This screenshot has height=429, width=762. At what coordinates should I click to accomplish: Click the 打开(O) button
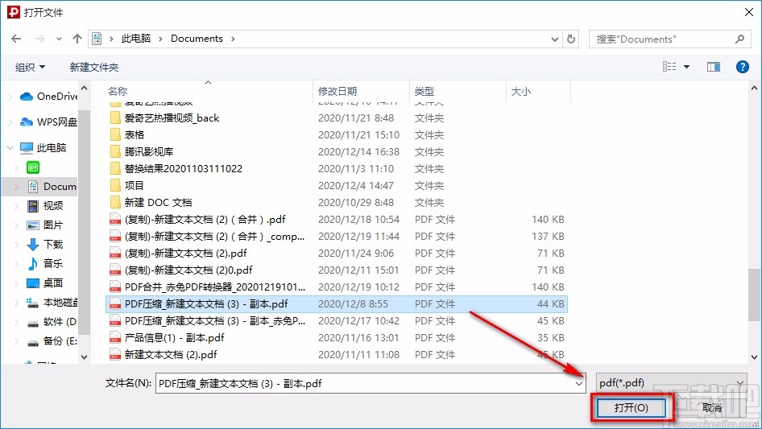631,407
